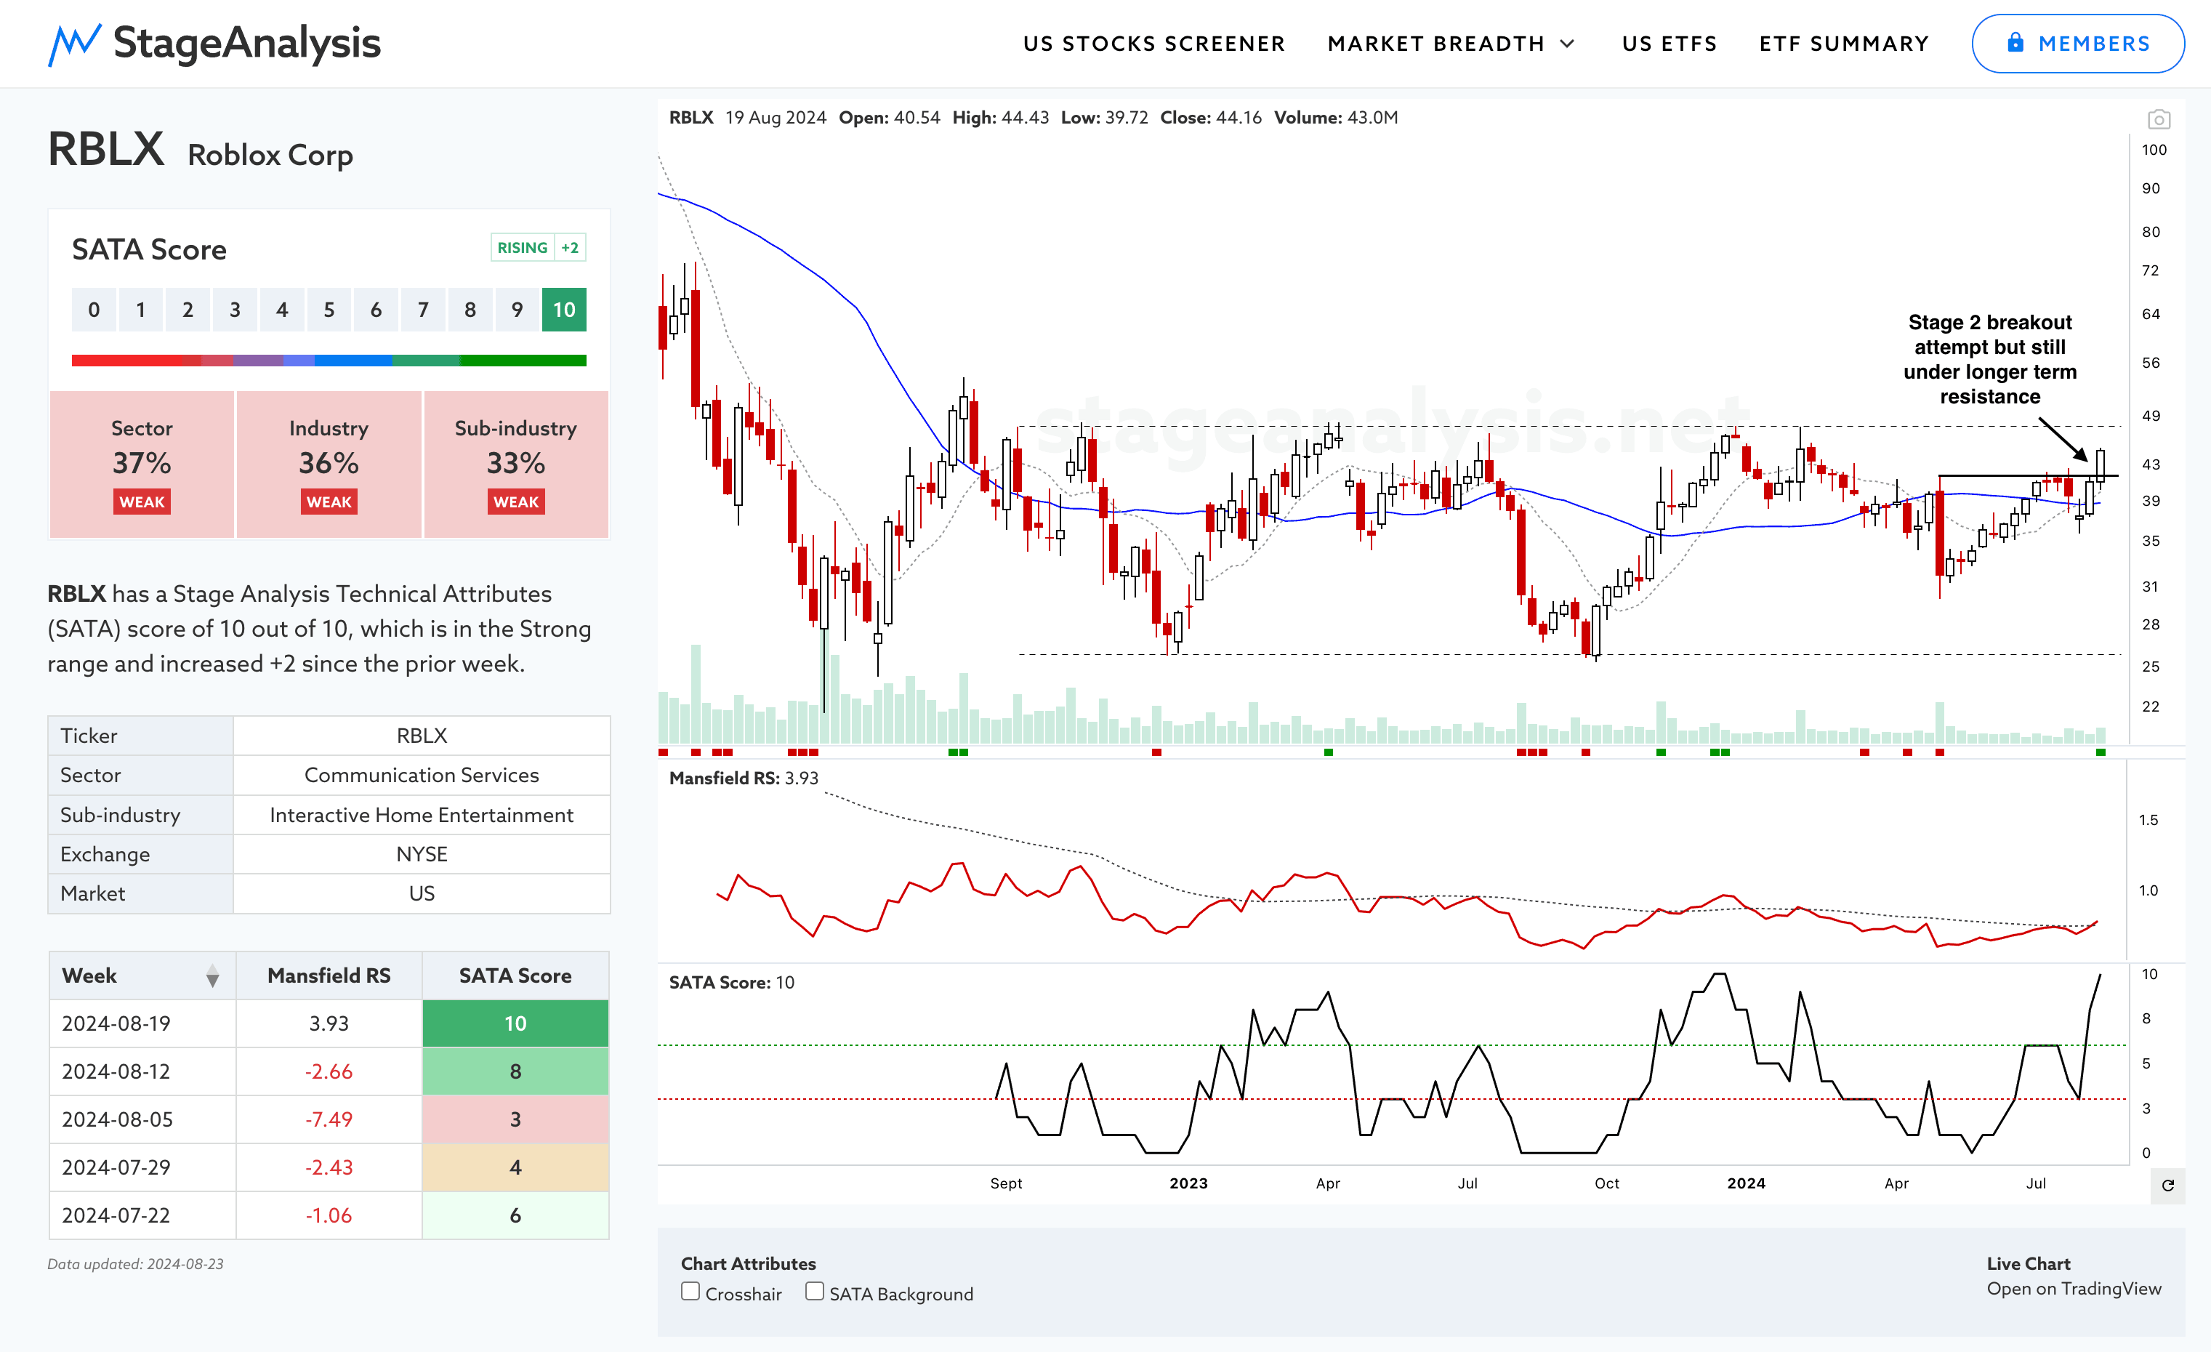
Task: Click the SATA Score 10 chart label
Action: coord(731,982)
